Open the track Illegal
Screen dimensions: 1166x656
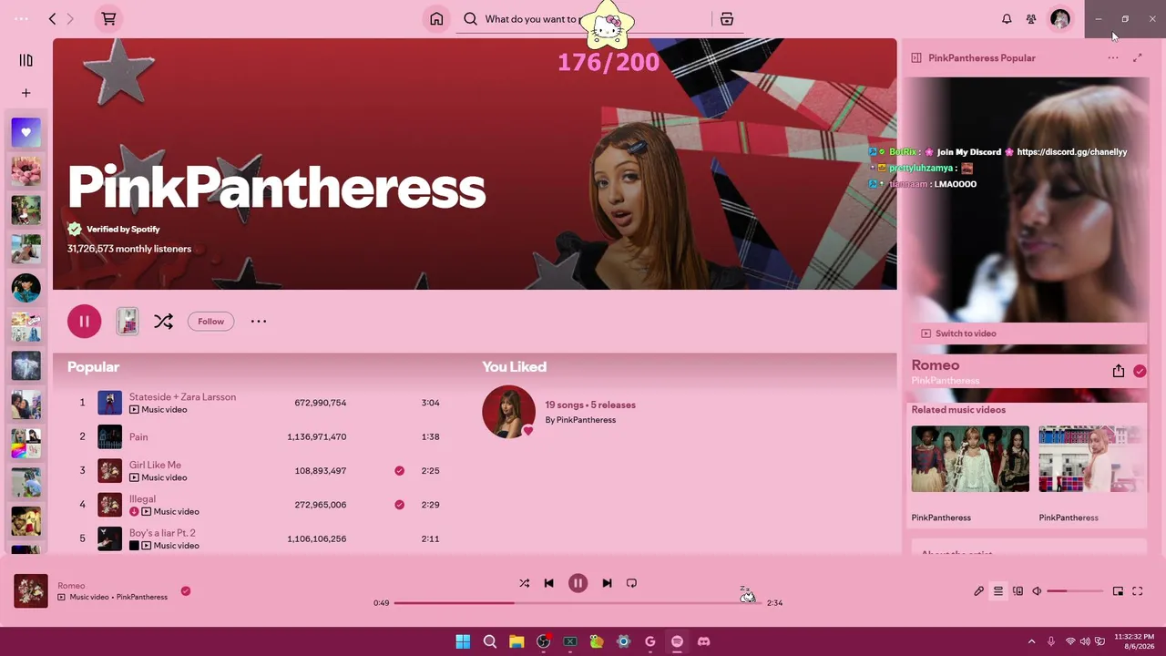[x=142, y=499]
